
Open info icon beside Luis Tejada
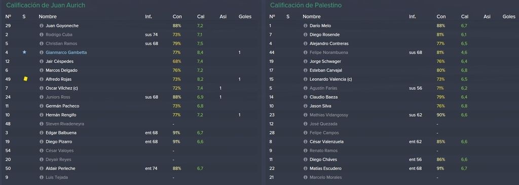pyautogui.click(x=42, y=177)
